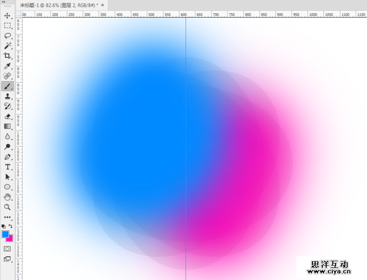Toggle Quick Mask mode
The image size is (367, 280).
pos(7,249)
